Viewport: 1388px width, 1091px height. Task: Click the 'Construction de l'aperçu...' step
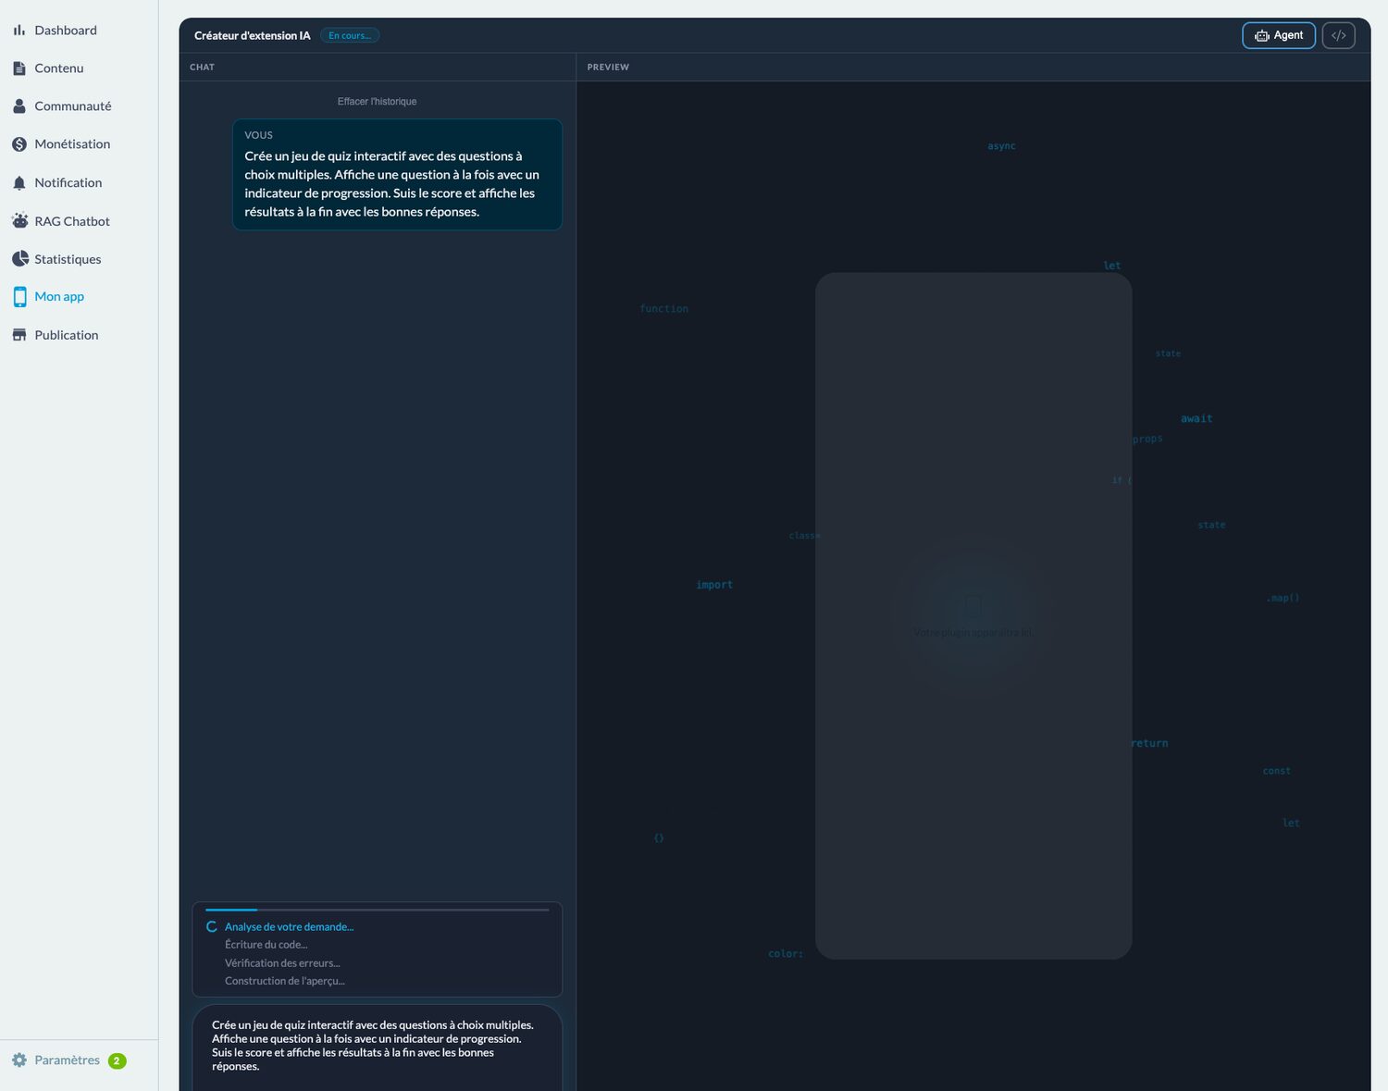pyautogui.click(x=285, y=981)
